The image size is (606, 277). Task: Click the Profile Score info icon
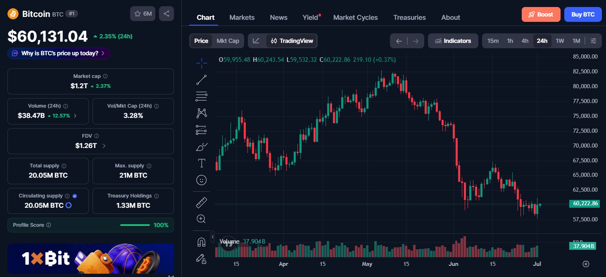point(49,225)
